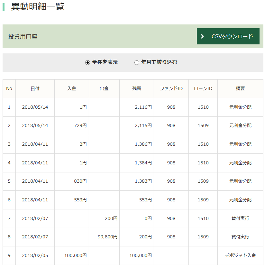The height and width of the screenshot is (267, 265).
Task: Click the No column header
Action: [9, 88]
